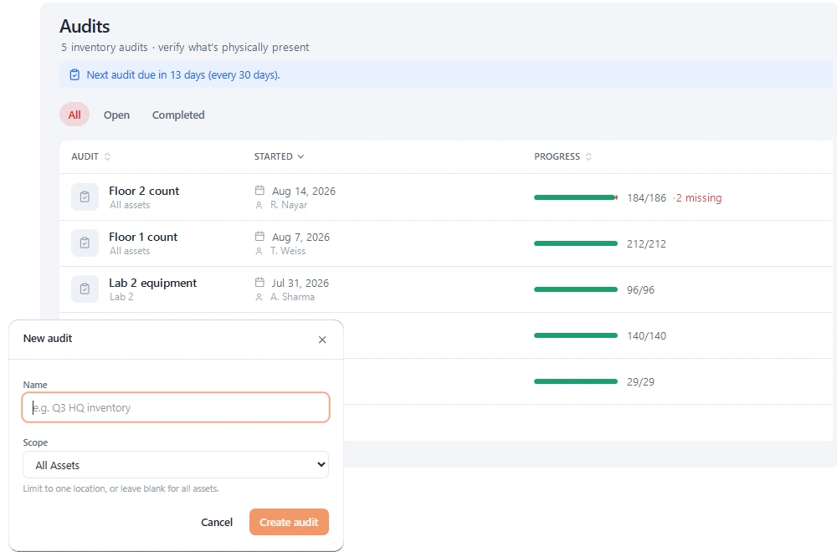Viewport: 837px width, 552px height.
Task: Click the count '29/29'
Action: click(640, 382)
